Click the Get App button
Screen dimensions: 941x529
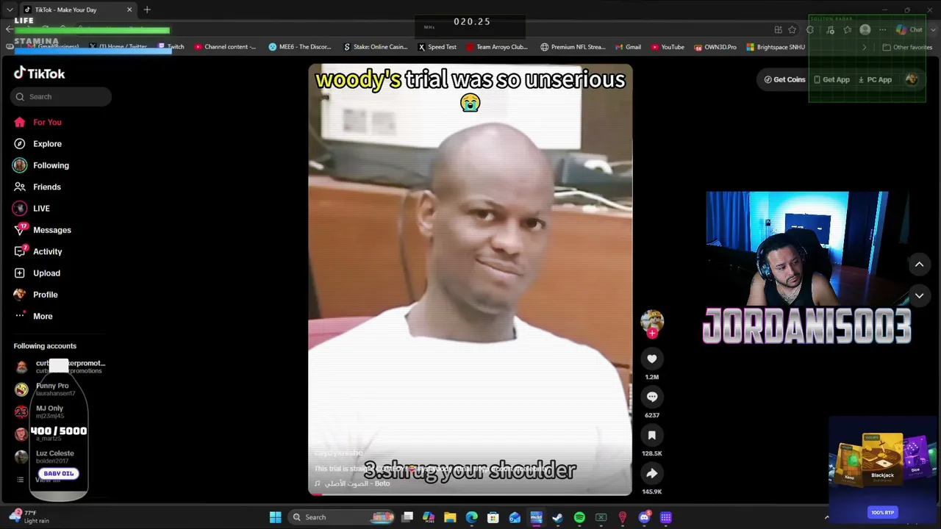coord(831,79)
